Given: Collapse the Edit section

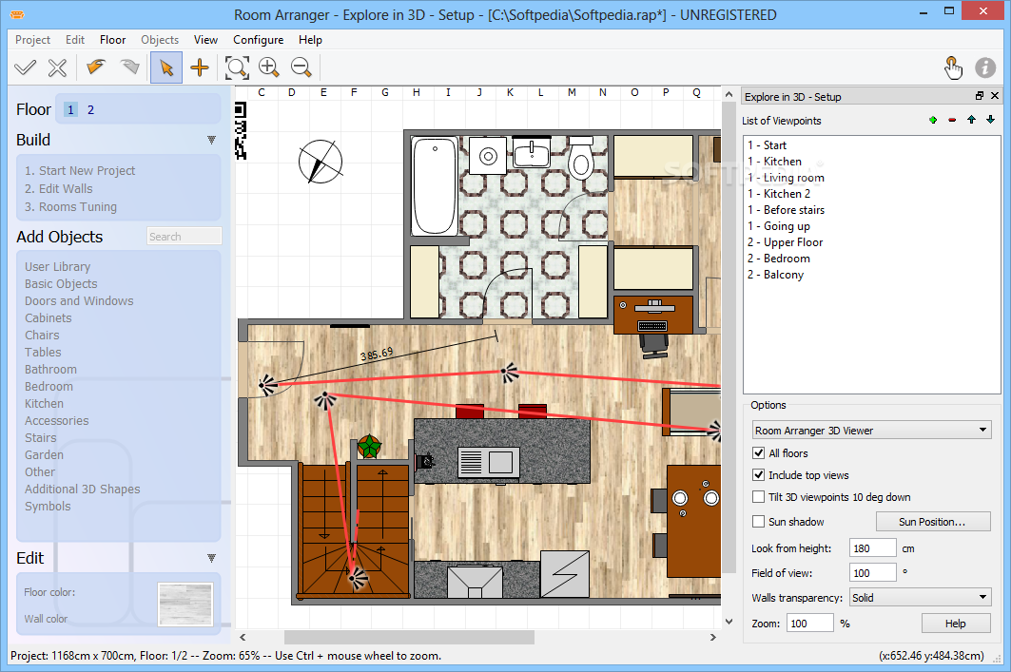Looking at the screenshot, I should [211, 558].
